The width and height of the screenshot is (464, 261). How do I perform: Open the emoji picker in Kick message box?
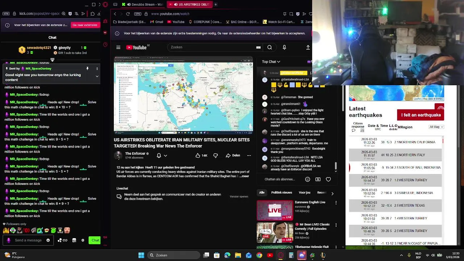pyautogui.click(x=48, y=240)
